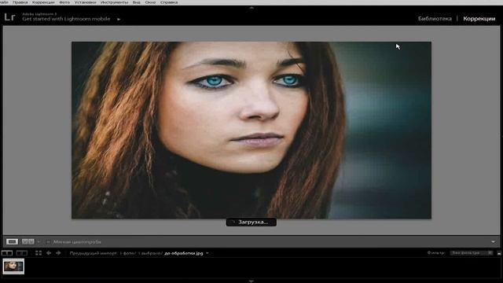Viewport: 503px width, 283px height.
Task: Click the Загрузка... loading indicator
Action: click(x=251, y=222)
